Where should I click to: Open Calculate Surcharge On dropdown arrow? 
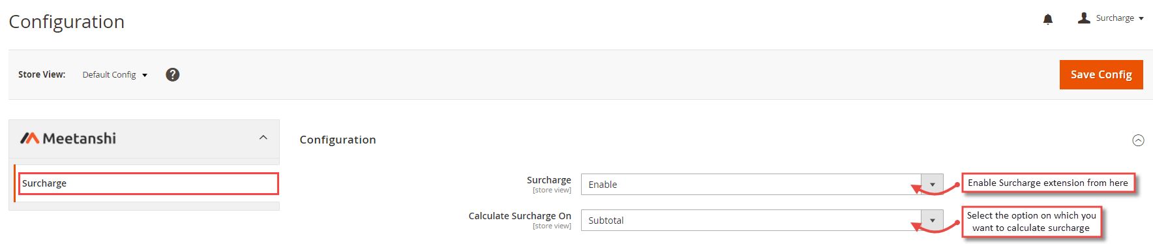[932, 221]
